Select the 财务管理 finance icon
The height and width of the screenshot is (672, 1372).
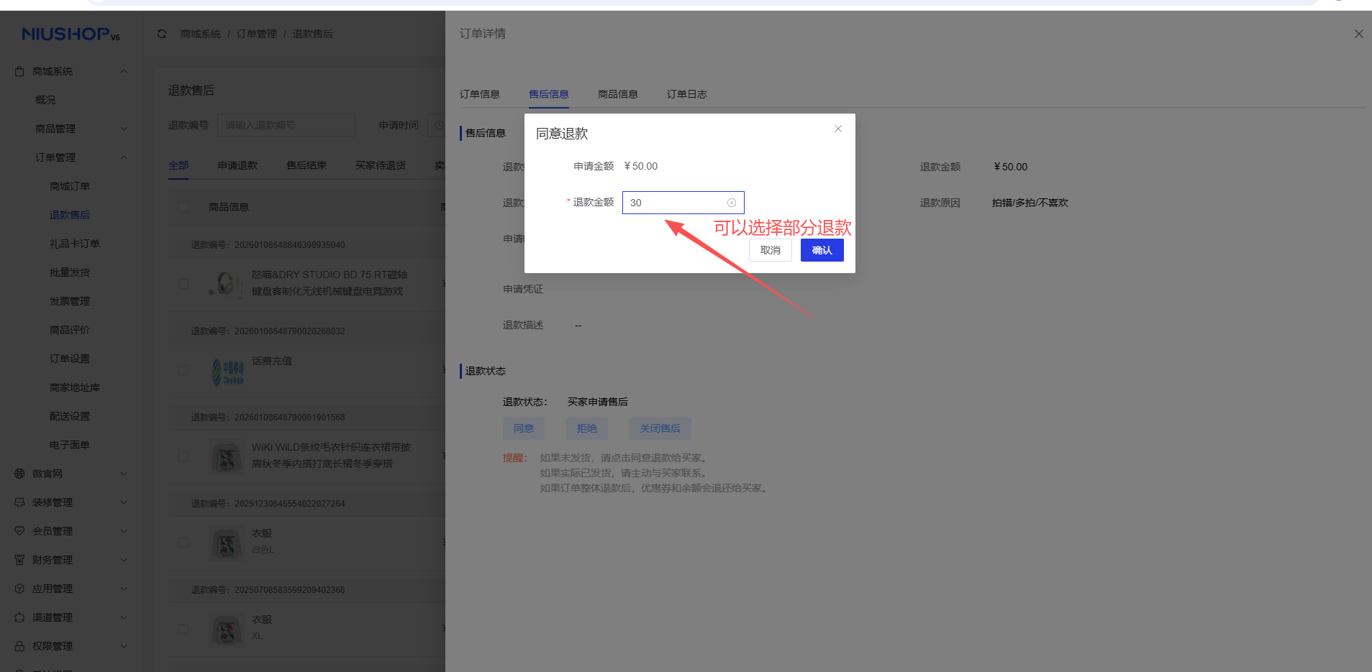(x=19, y=559)
